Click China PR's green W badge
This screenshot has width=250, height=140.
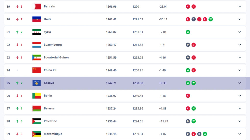(188, 70)
